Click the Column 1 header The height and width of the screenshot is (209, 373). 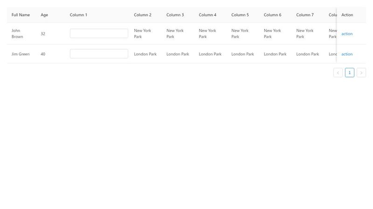(78, 15)
